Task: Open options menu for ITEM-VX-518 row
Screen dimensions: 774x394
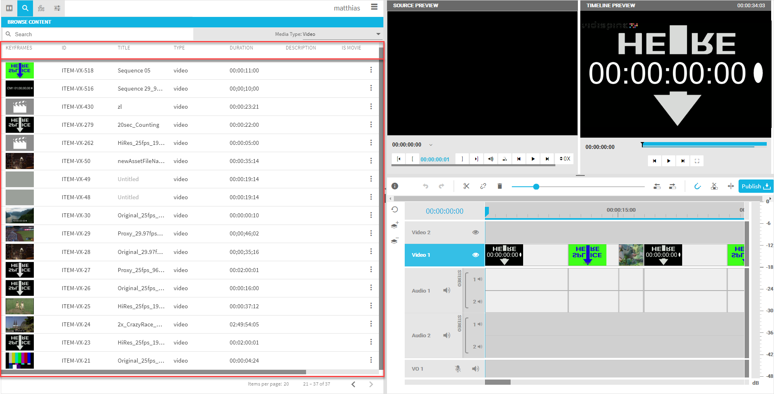Action: pyautogui.click(x=371, y=70)
